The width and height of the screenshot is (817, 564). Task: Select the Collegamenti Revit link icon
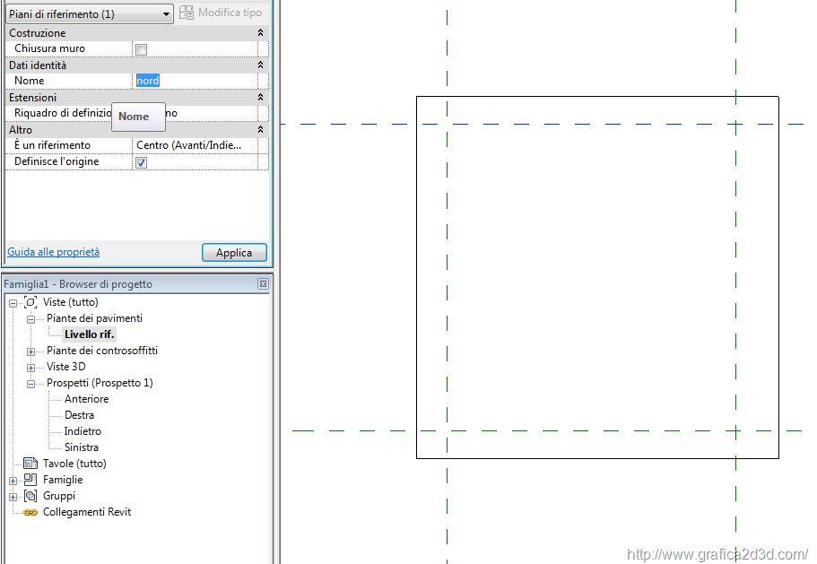(x=30, y=512)
